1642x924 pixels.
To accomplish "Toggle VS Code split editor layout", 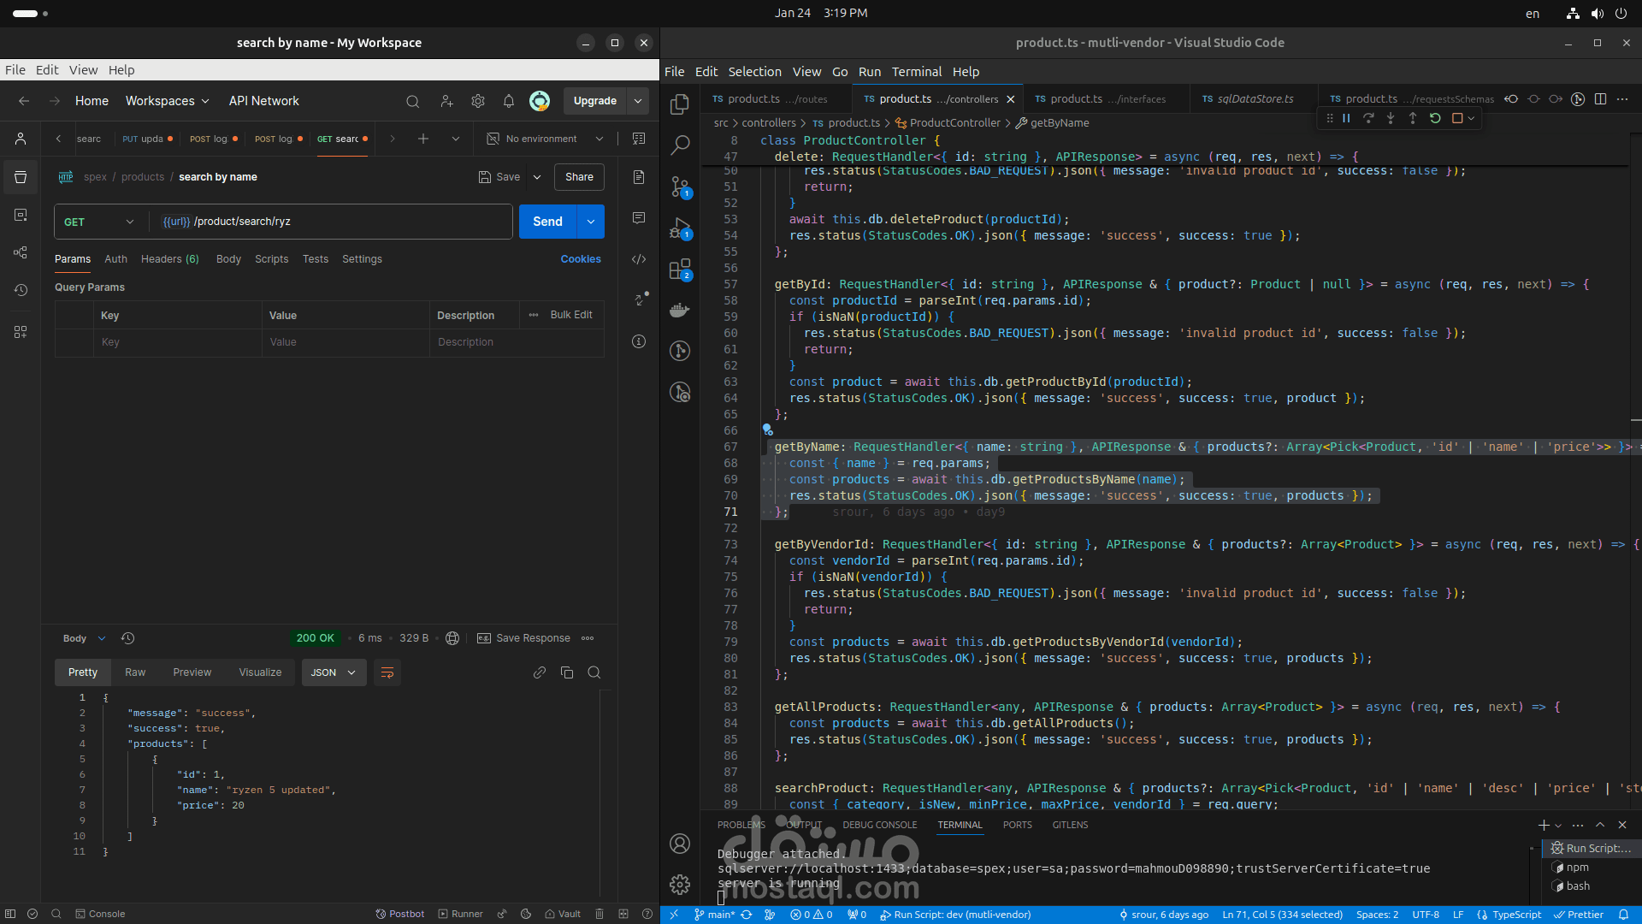I will point(1601,99).
